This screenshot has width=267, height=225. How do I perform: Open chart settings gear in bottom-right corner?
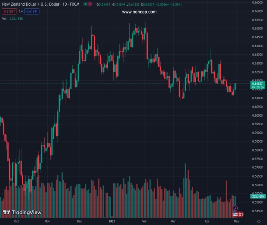[259, 222]
